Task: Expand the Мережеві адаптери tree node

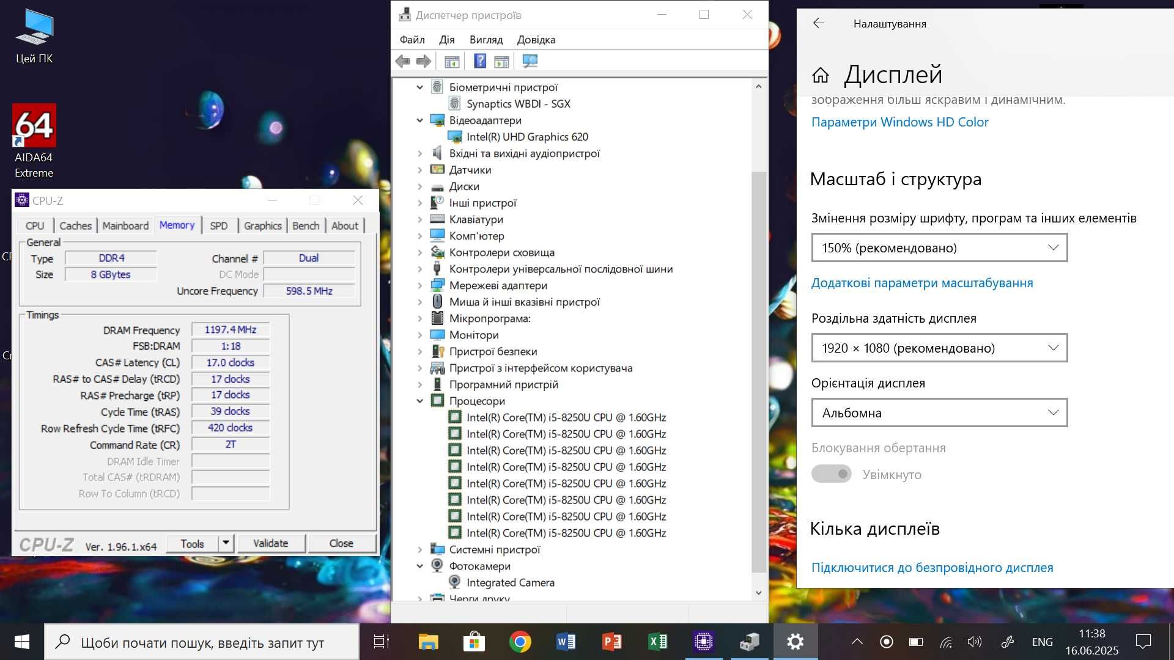Action: pyautogui.click(x=419, y=285)
